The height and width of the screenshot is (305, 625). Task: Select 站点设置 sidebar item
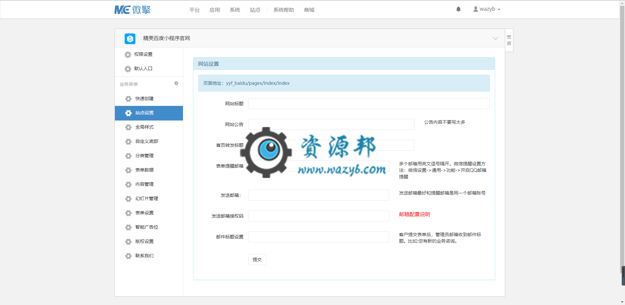click(149, 113)
